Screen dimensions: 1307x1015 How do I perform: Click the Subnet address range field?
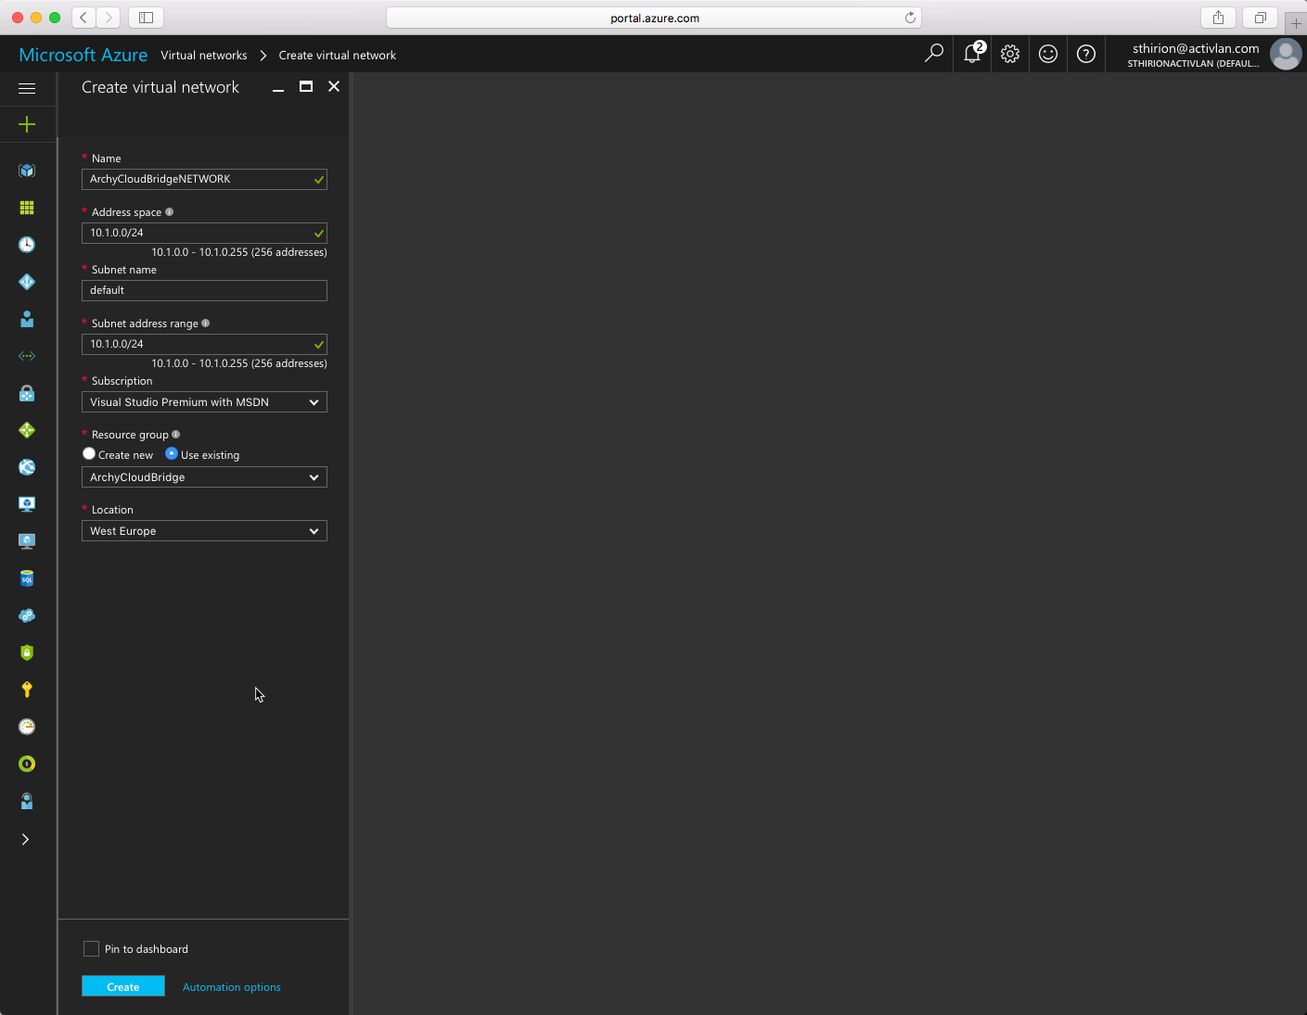204,344
